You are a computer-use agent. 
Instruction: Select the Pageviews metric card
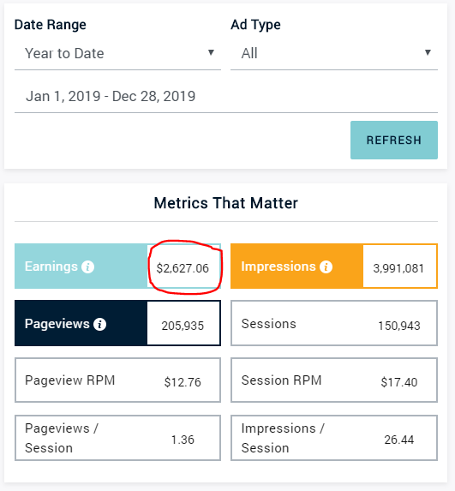(117, 323)
